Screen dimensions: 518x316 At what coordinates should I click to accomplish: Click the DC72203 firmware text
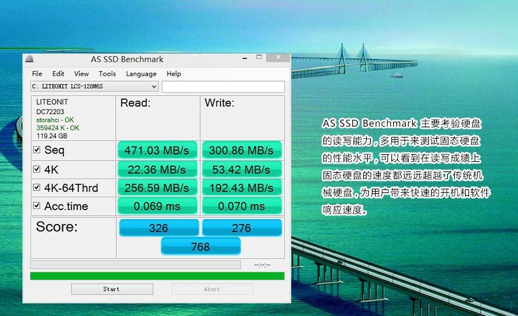tap(50, 112)
